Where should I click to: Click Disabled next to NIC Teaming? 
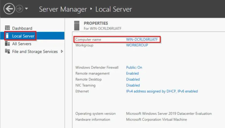tap(133, 85)
